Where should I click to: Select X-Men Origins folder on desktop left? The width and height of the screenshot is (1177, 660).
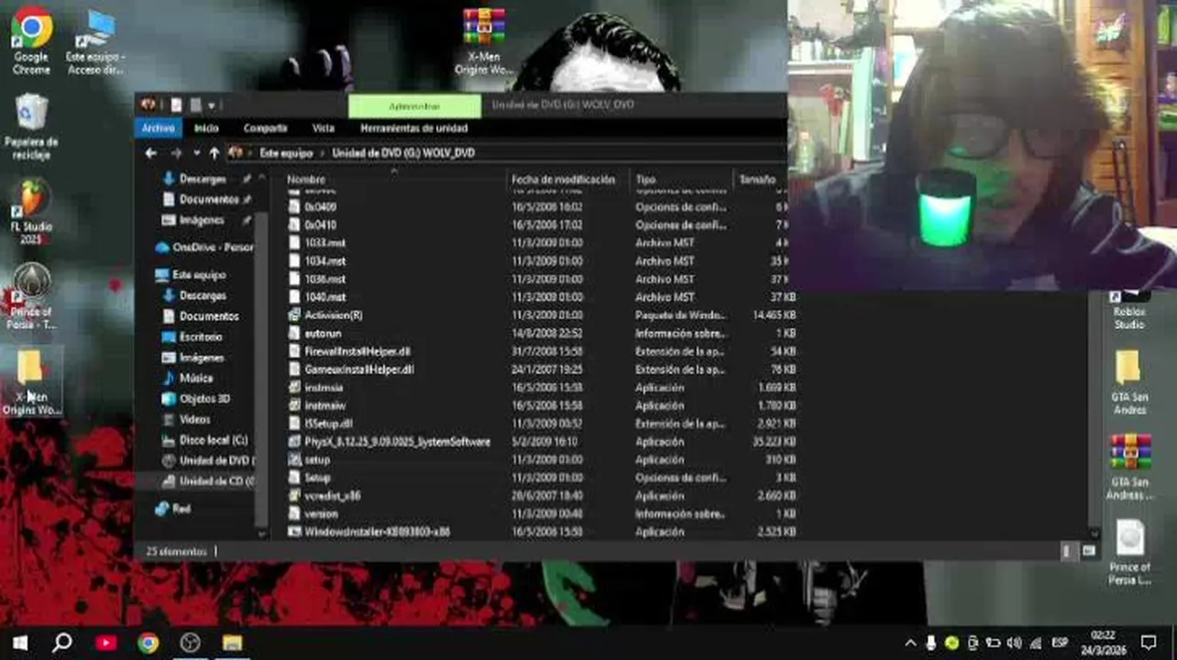pos(31,382)
